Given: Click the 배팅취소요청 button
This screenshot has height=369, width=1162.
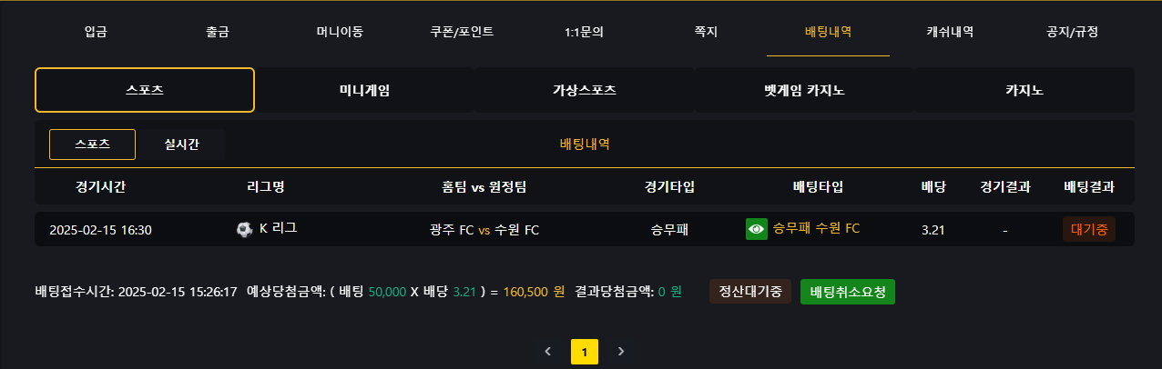Looking at the screenshot, I should tap(848, 292).
